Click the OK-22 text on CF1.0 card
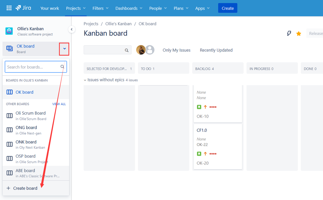The image size is (323, 200). pos(202,144)
